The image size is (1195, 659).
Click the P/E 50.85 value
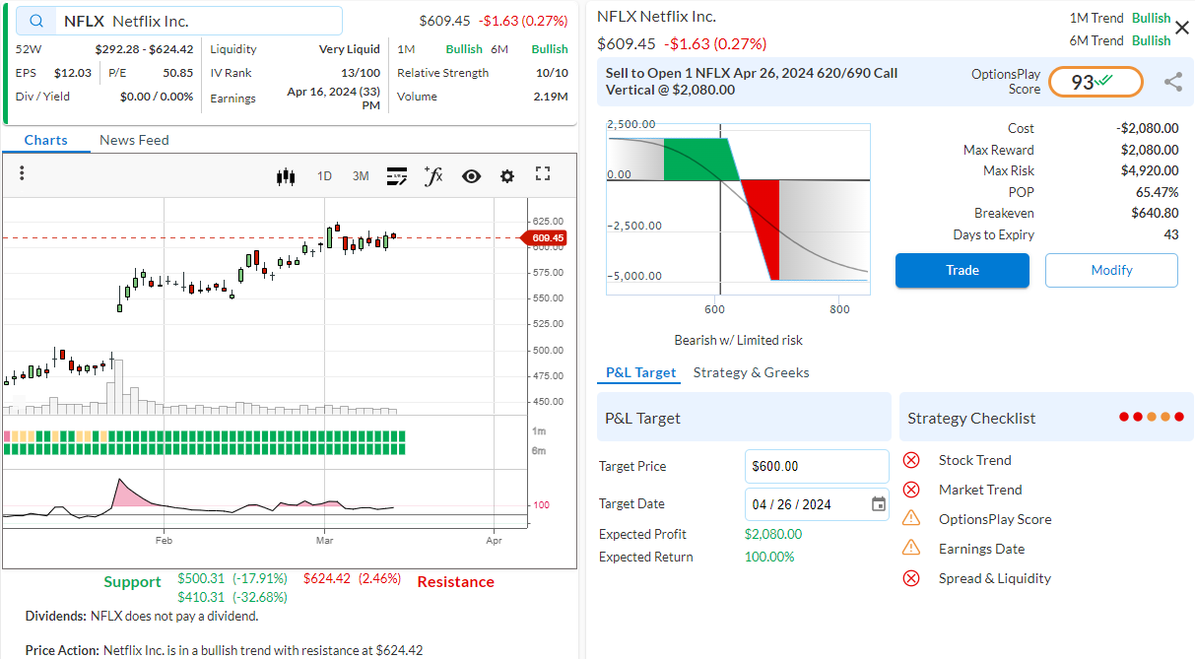(178, 73)
